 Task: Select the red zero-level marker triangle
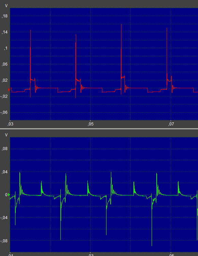(x=9, y=90)
